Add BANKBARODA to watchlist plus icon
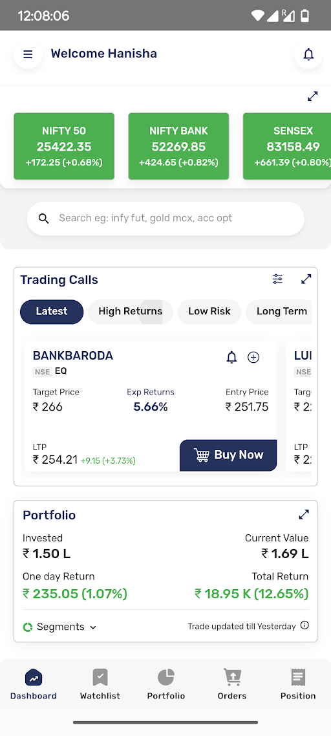This screenshot has height=736, width=331. 253,357
